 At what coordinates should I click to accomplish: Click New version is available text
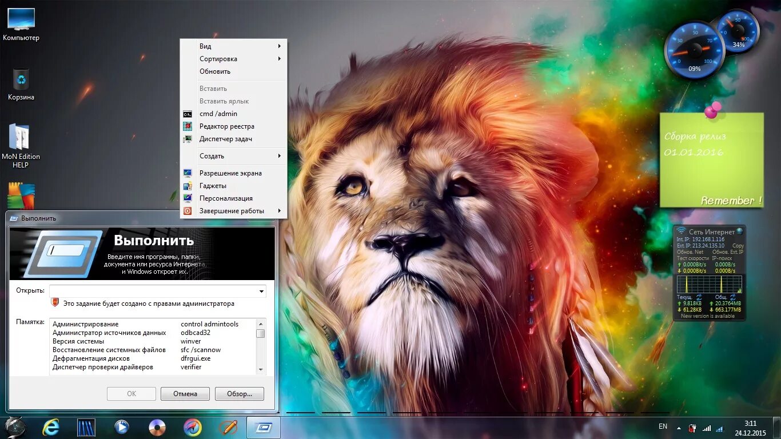coord(708,316)
